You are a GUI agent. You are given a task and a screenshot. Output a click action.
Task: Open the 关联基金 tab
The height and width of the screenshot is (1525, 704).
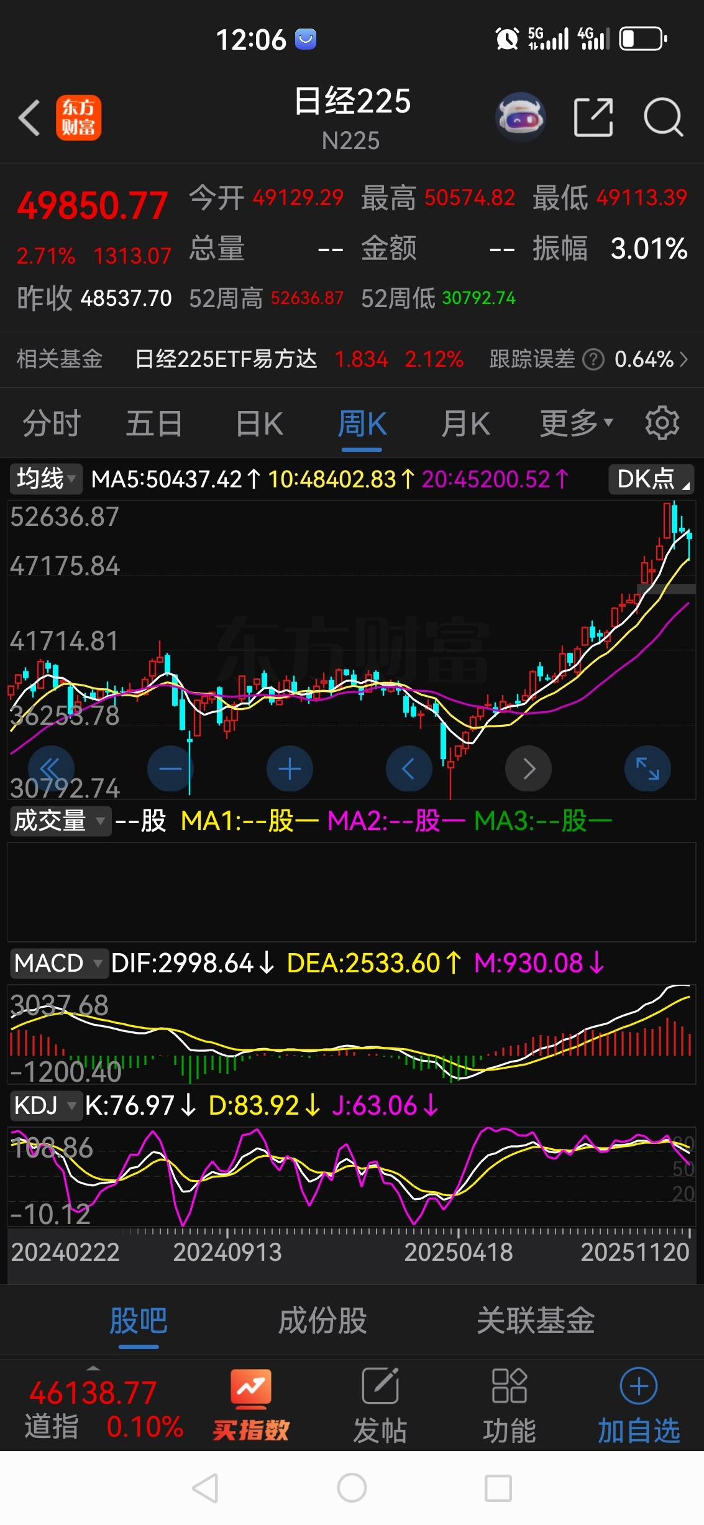pyautogui.click(x=536, y=1320)
